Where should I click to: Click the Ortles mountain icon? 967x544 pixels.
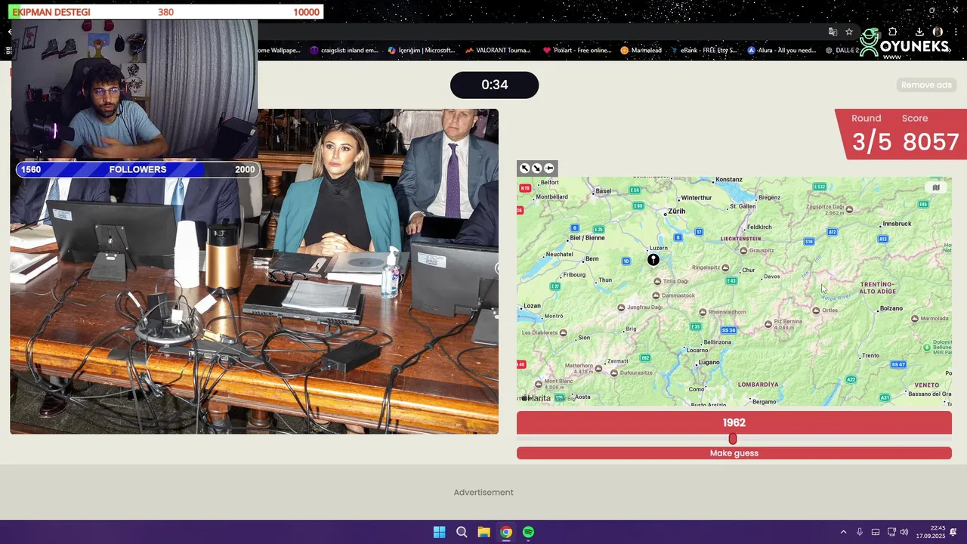coord(816,311)
